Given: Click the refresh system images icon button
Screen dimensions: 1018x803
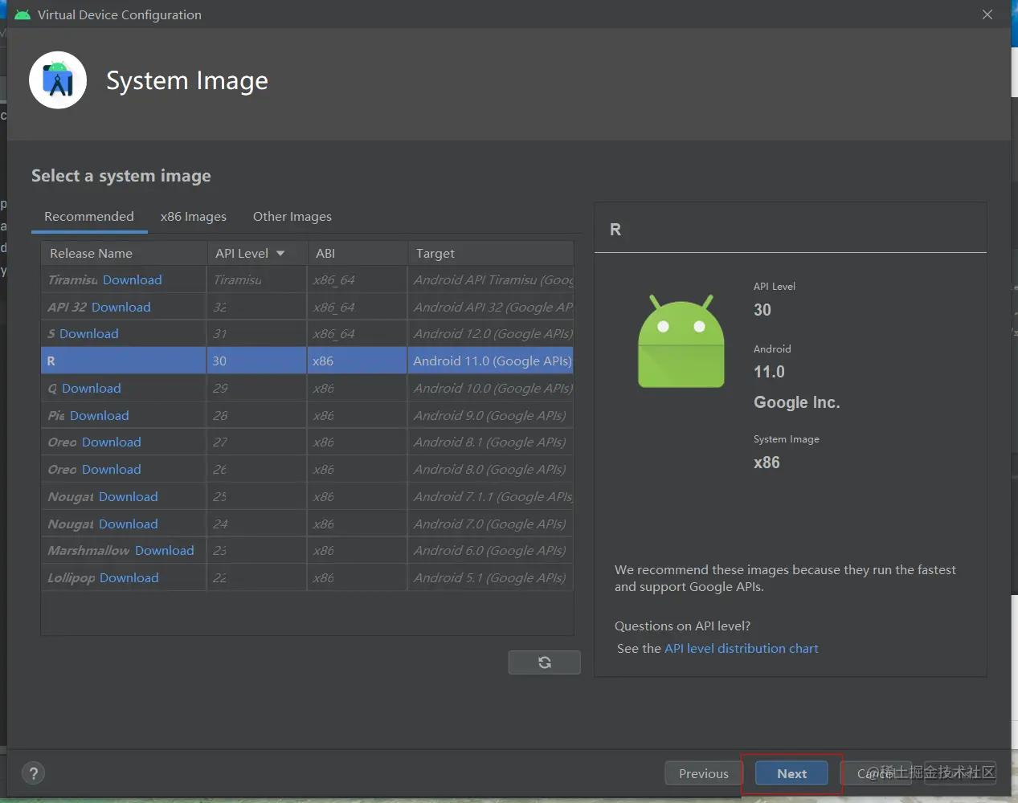Looking at the screenshot, I should [544, 662].
